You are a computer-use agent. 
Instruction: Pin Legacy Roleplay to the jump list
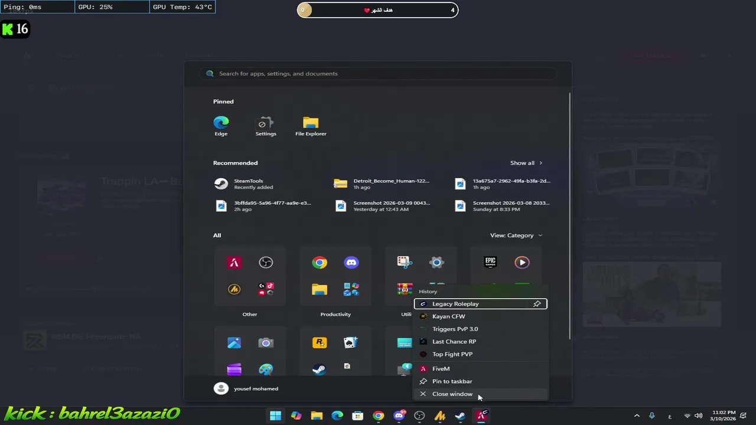[x=537, y=304]
